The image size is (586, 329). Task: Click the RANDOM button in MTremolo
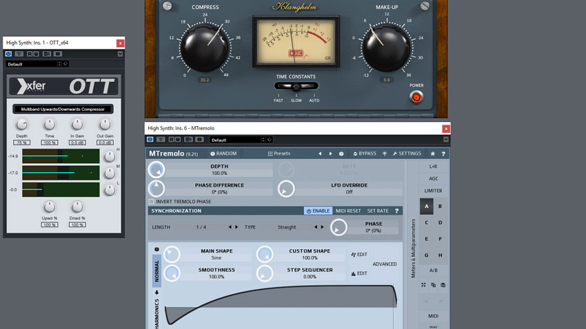click(223, 153)
